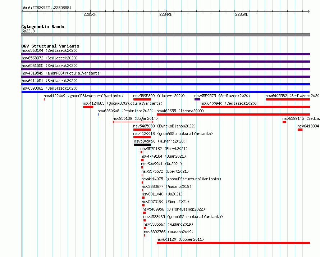This screenshot has height=257, width=320.
Task: Select the nsv6568372 (Sedlazeck2020) variant label
Action: pyautogui.click(x=50, y=58)
